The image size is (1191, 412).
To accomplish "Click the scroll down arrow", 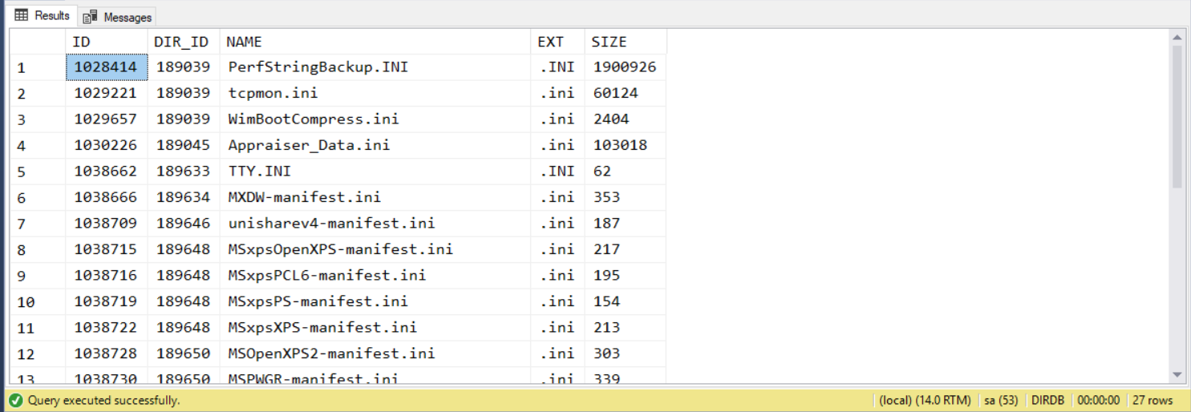I will tap(1177, 374).
